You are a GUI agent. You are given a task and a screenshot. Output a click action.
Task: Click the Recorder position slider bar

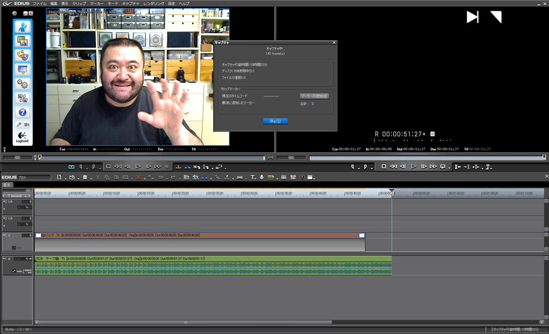tap(427, 158)
